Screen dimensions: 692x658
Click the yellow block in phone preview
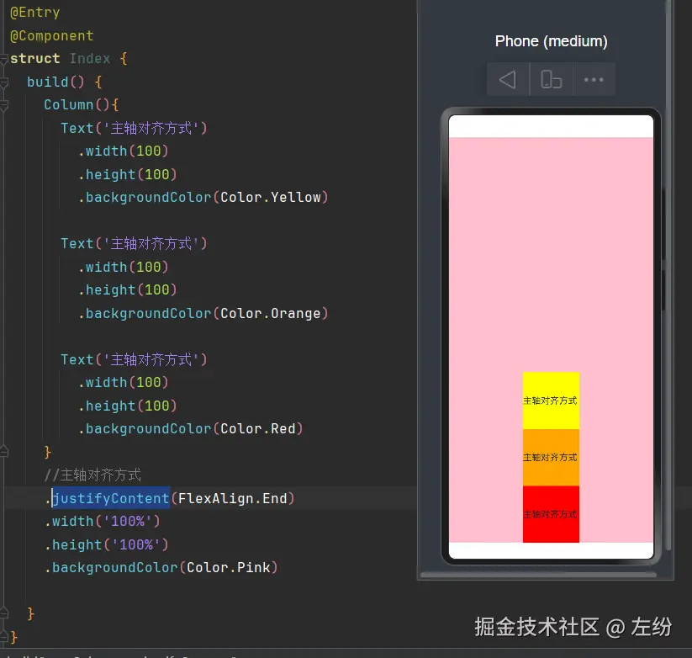(x=551, y=401)
